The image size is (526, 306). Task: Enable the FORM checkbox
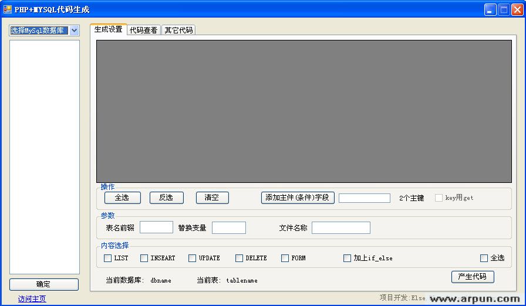pyautogui.click(x=285, y=258)
